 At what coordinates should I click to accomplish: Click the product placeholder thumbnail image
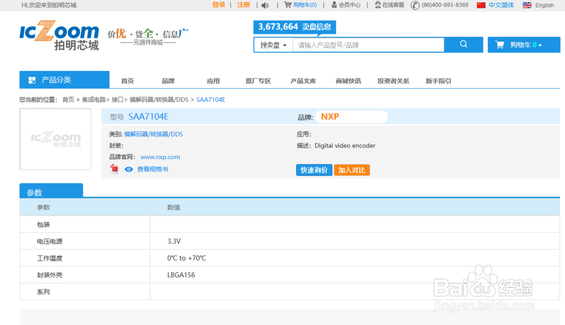pyautogui.click(x=55, y=139)
